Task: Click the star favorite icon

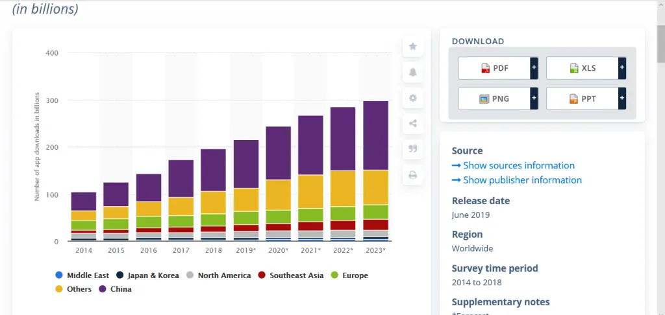Action: click(x=412, y=47)
